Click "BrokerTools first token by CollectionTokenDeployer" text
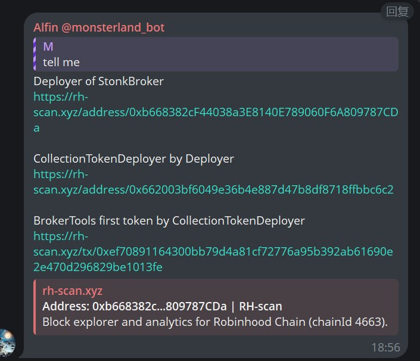Image resolution: width=420 pixels, height=361 pixels. (169, 220)
